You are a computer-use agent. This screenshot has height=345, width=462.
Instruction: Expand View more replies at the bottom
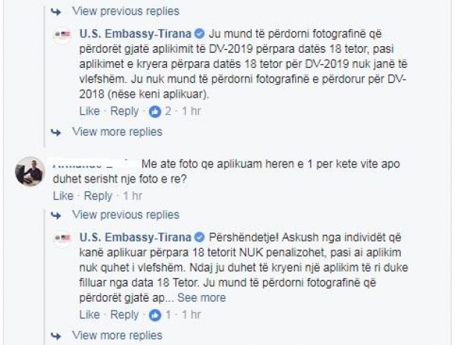point(116,335)
